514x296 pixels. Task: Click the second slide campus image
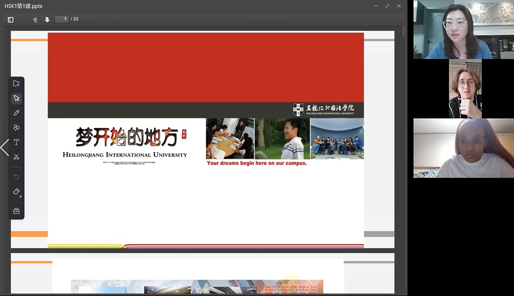coord(197,286)
